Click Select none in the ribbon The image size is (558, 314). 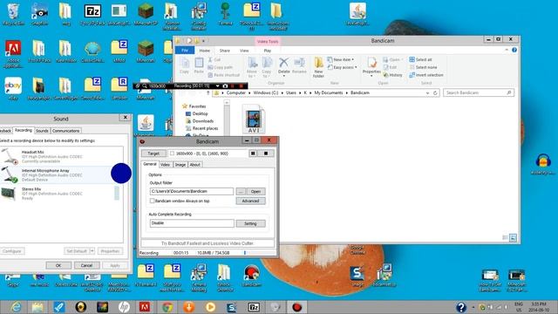(x=423, y=67)
